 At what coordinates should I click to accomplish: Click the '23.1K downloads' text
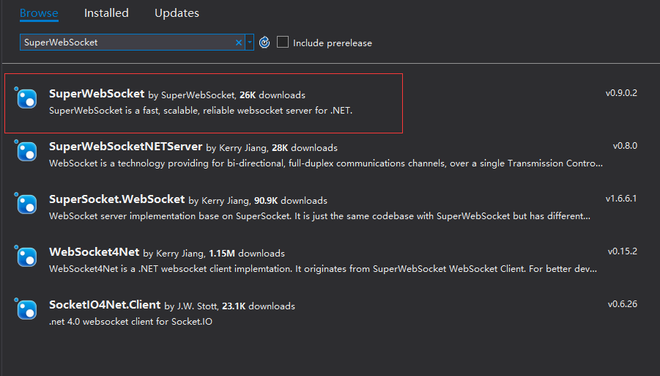coord(259,306)
